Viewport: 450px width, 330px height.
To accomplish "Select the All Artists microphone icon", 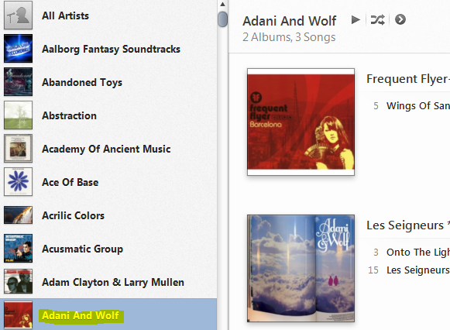I will (18, 15).
